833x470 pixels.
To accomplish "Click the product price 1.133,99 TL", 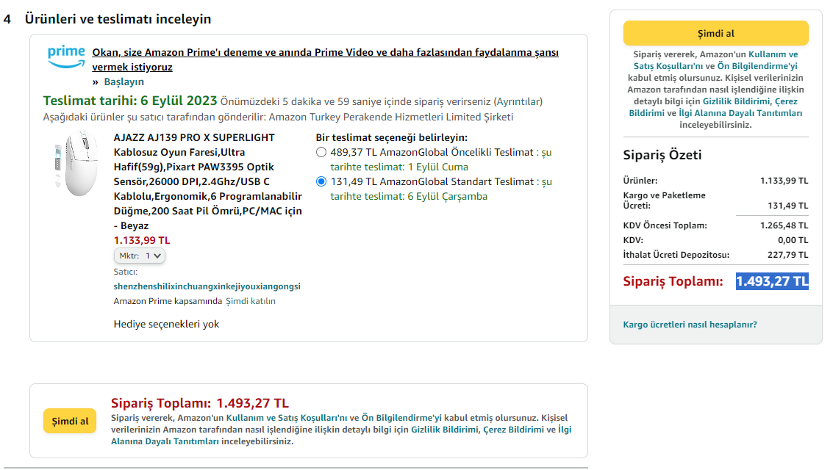I will pos(142,240).
